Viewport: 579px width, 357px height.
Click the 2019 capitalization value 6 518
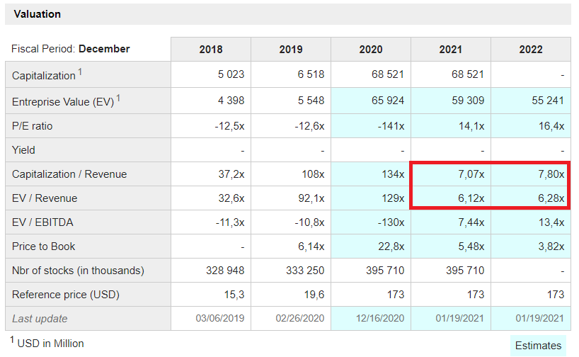[x=311, y=74]
